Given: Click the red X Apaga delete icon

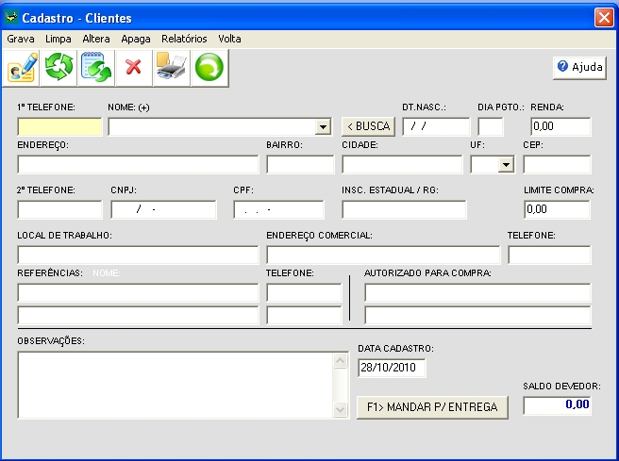Looking at the screenshot, I should (133, 68).
